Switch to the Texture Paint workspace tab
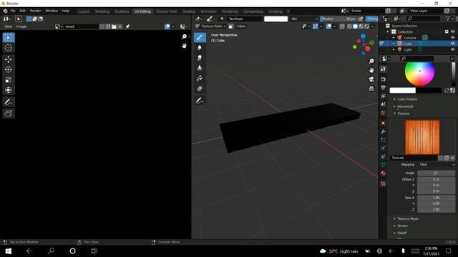This screenshot has width=458, height=257. (x=167, y=11)
